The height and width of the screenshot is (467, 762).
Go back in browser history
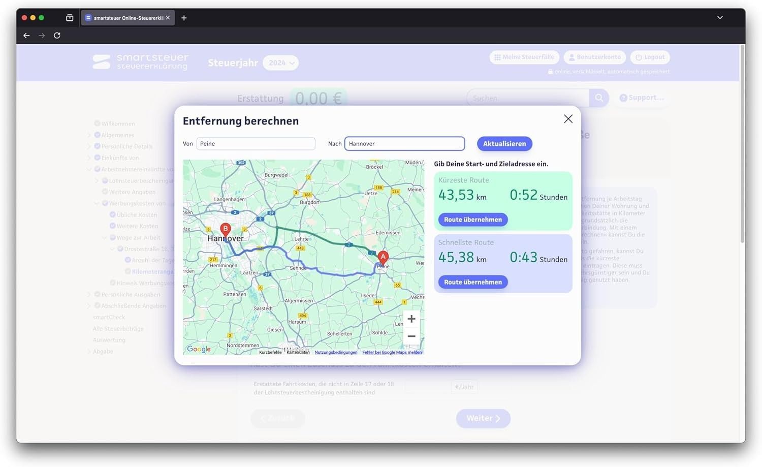(26, 36)
